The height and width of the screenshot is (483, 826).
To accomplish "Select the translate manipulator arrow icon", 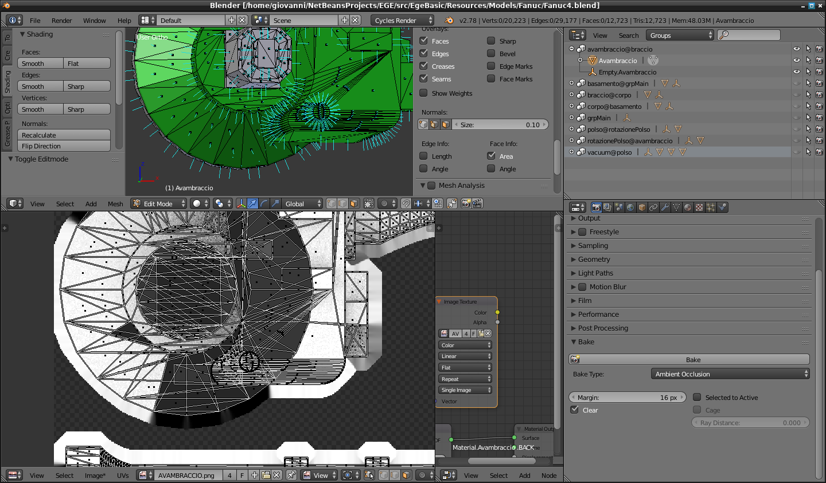I will (x=252, y=203).
